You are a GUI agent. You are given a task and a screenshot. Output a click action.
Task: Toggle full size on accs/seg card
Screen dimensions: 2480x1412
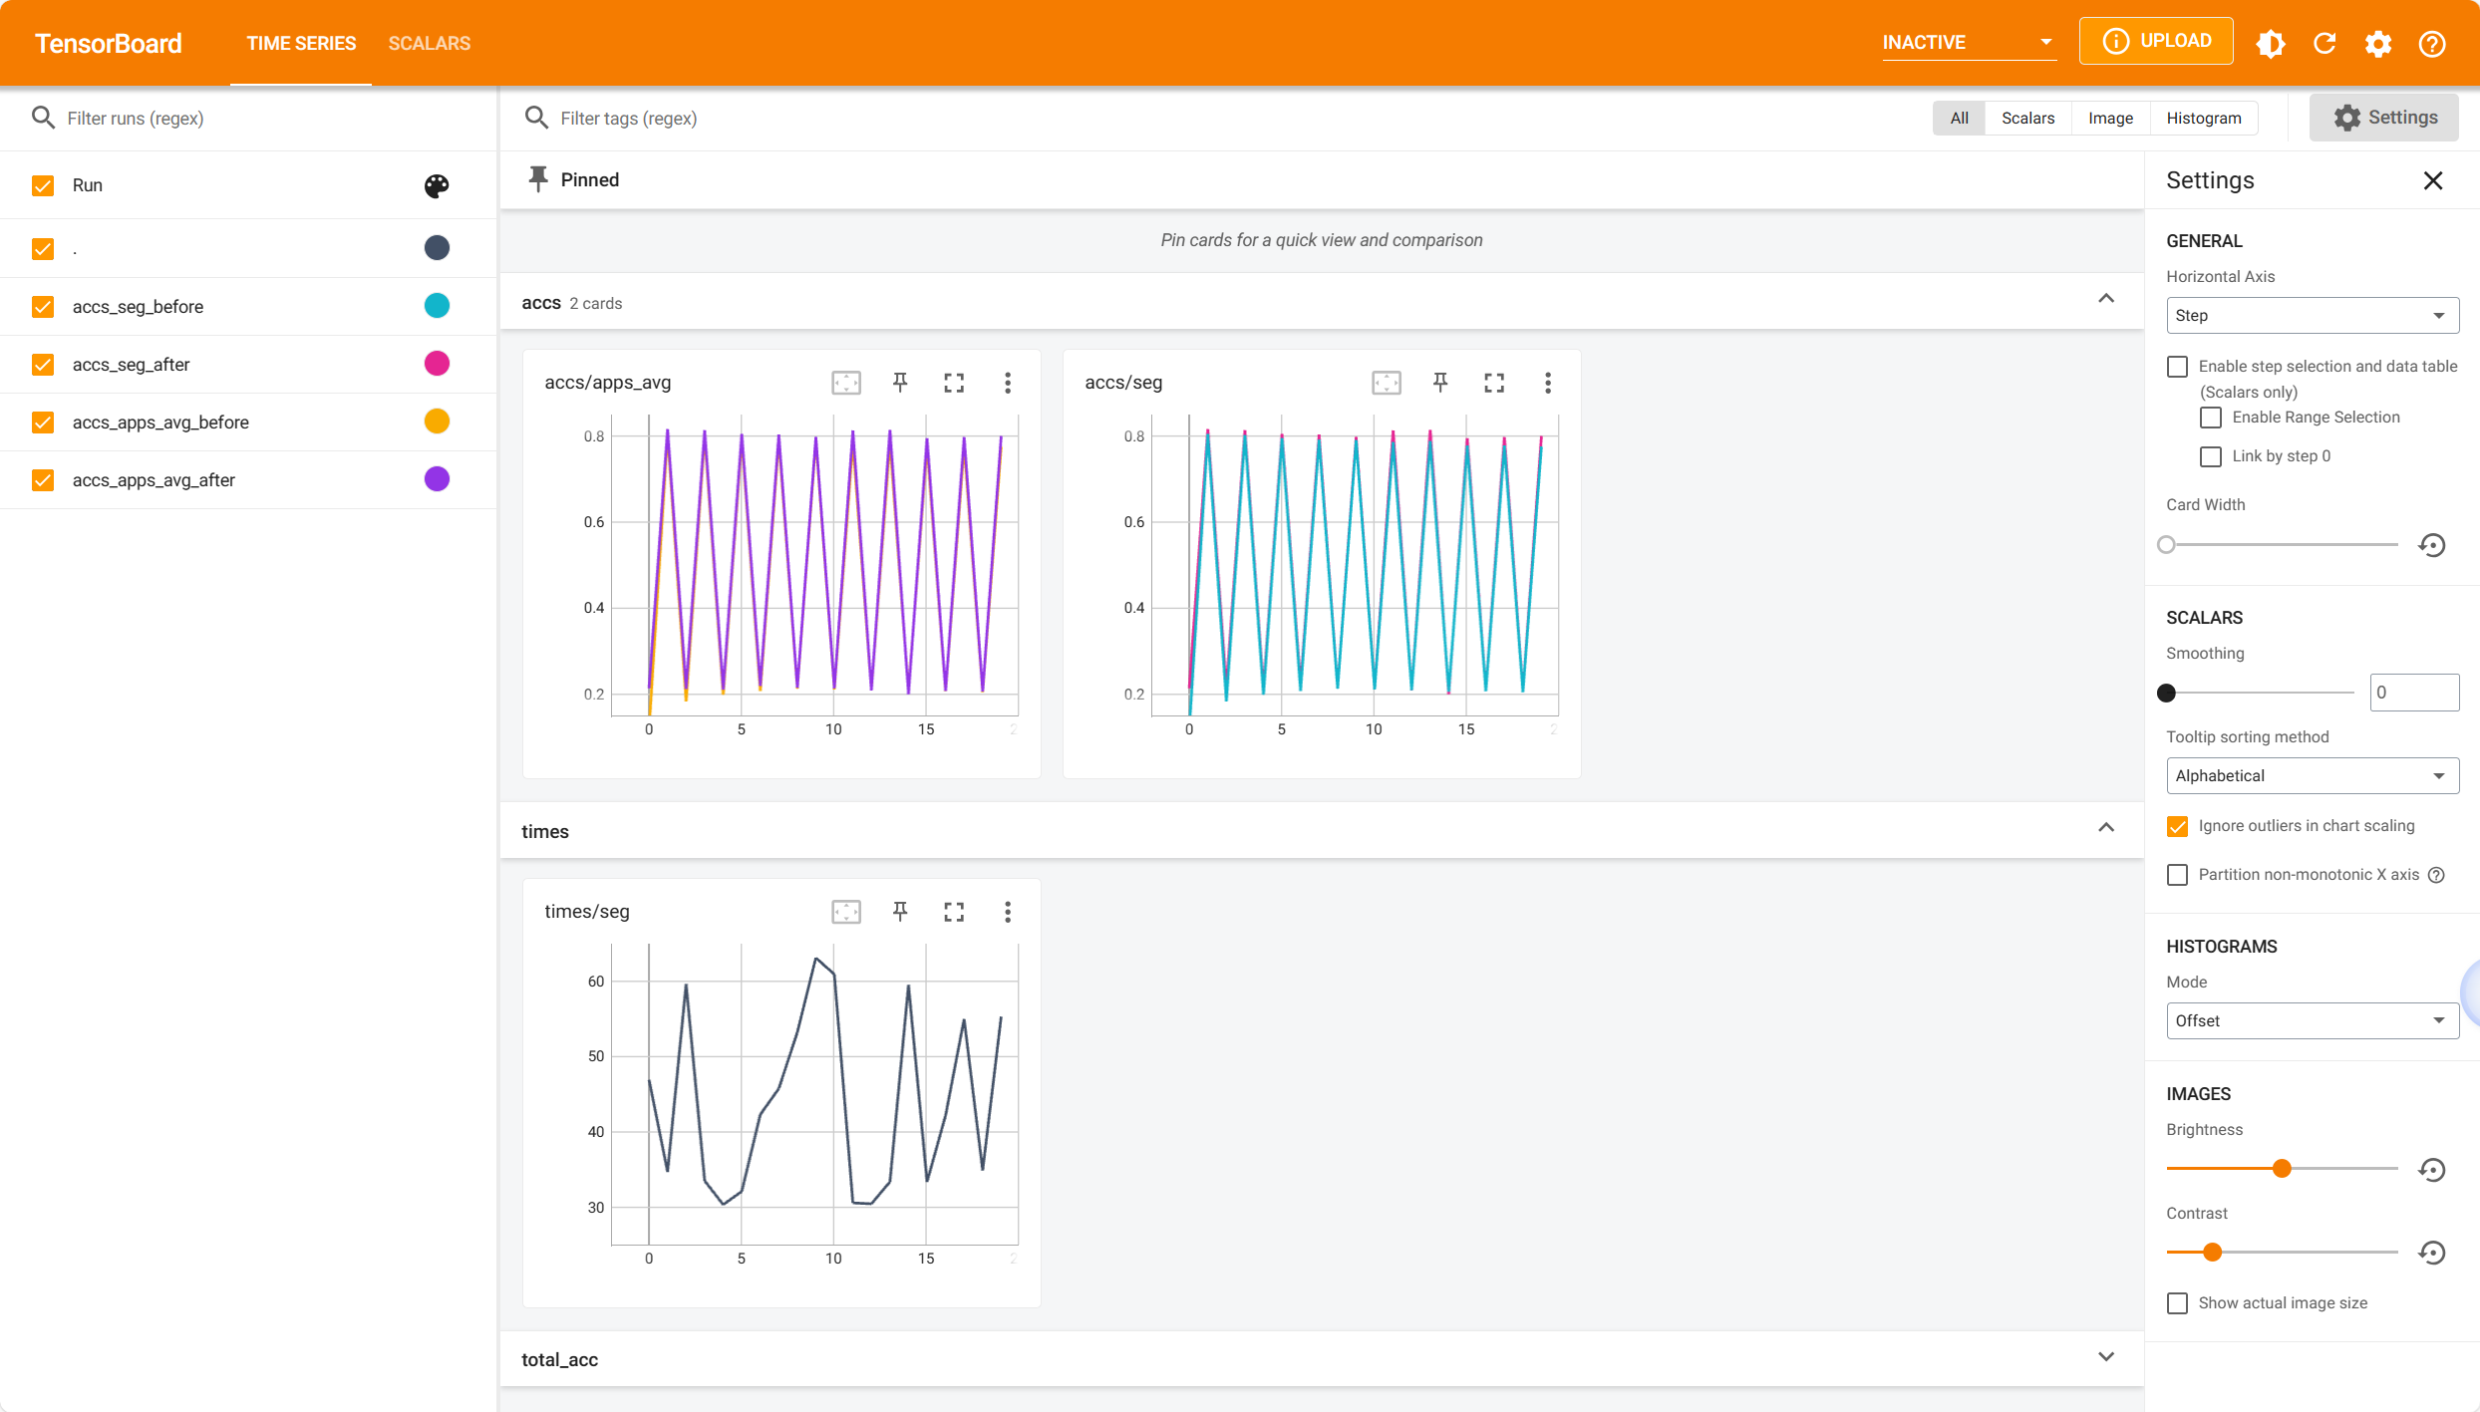tap(1493, 383)
